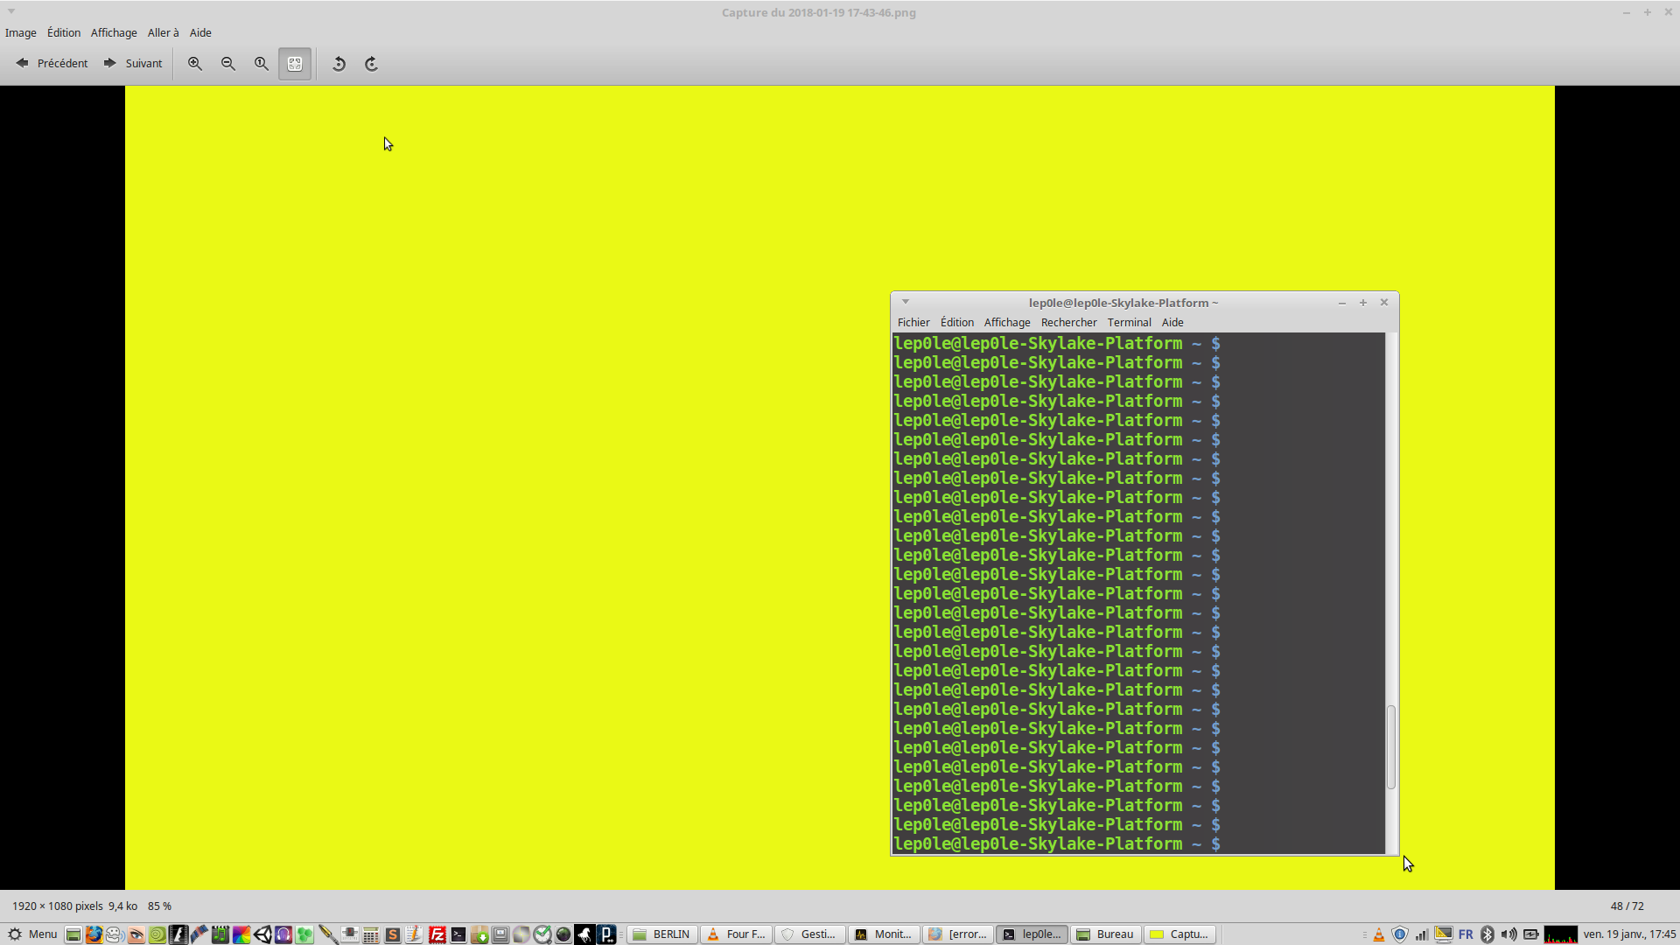Open the date and time calendar applet
This screenshot has width=1680, height=945.
[1629, 934]
